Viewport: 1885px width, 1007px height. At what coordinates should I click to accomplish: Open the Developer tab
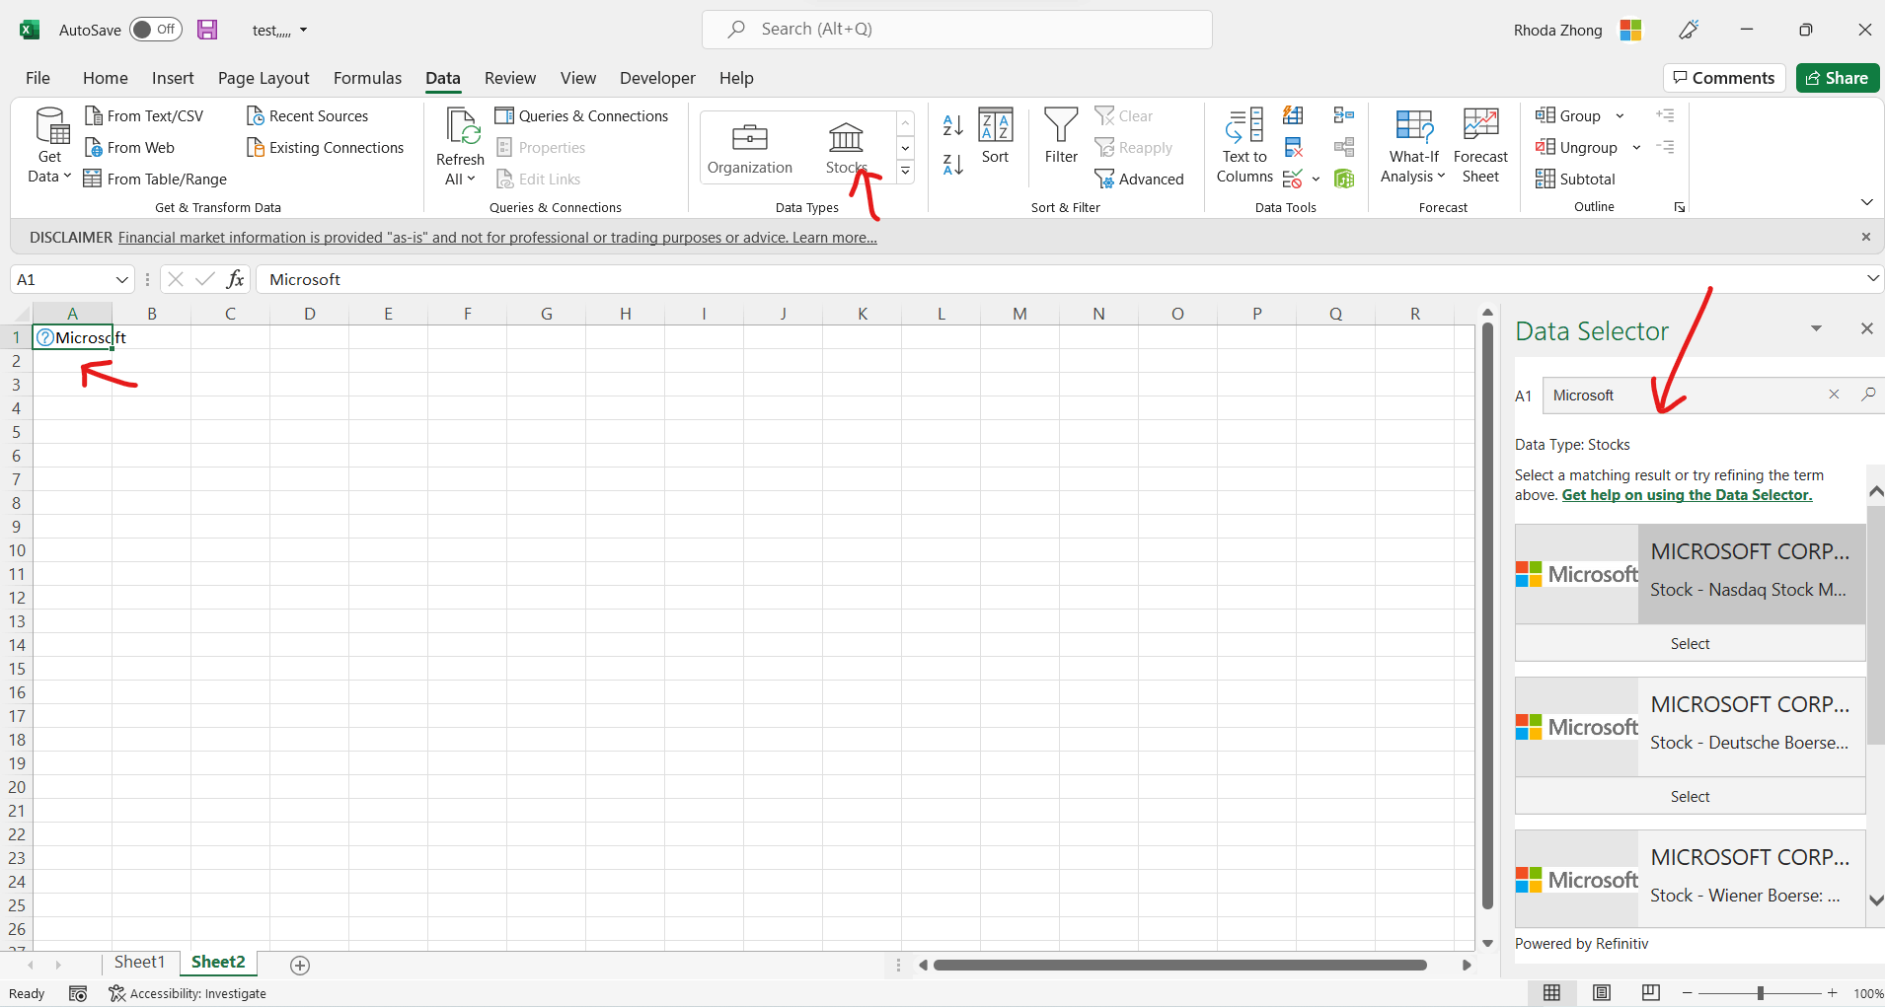click(x=657, y=78)
